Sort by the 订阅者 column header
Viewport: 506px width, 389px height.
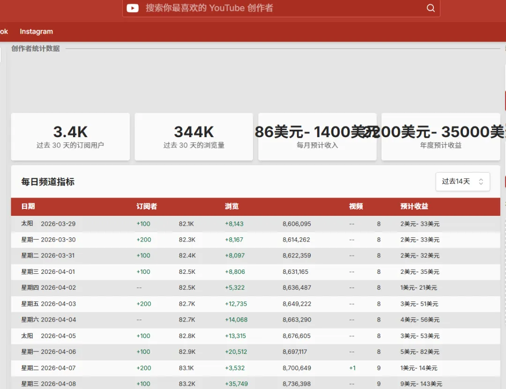(147, 206)
